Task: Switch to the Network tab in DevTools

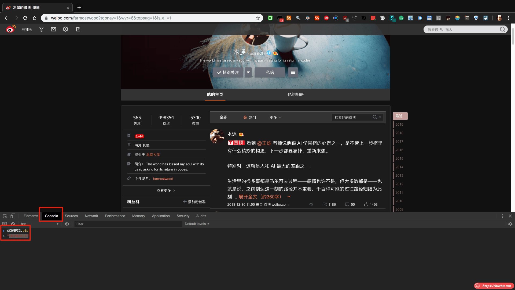Action: click(91, 216)
